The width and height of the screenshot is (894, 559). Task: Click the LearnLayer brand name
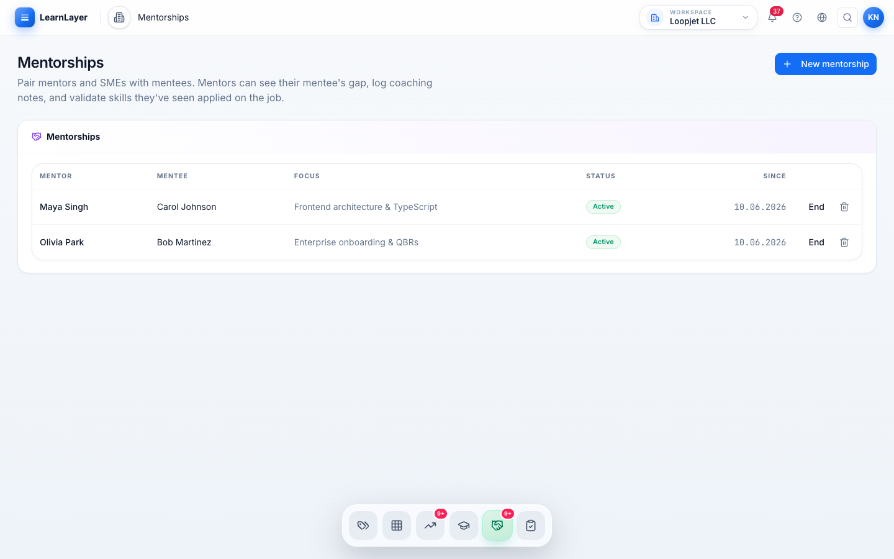(x=63, y=17)
